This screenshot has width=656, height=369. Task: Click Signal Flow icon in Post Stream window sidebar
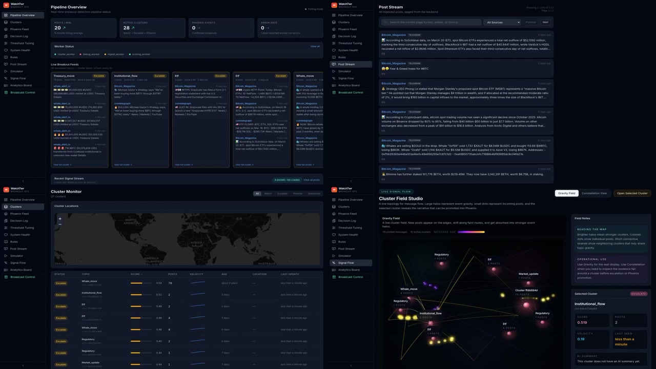[x=334, y=78]
